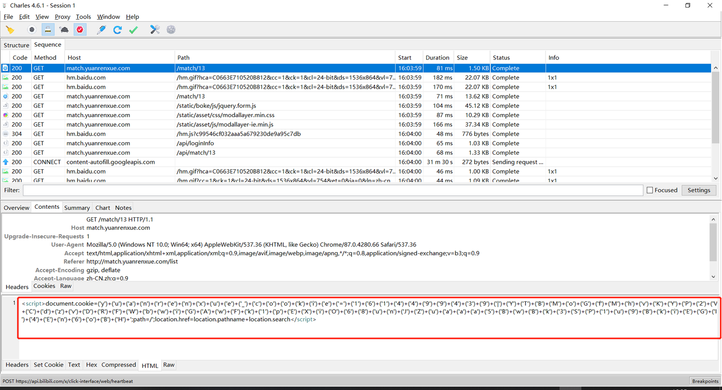Clear the session with the broom icon
Image resolution: width=722 pixels, height=390 pixels.
pyautogui.click(x=10, y=30)
